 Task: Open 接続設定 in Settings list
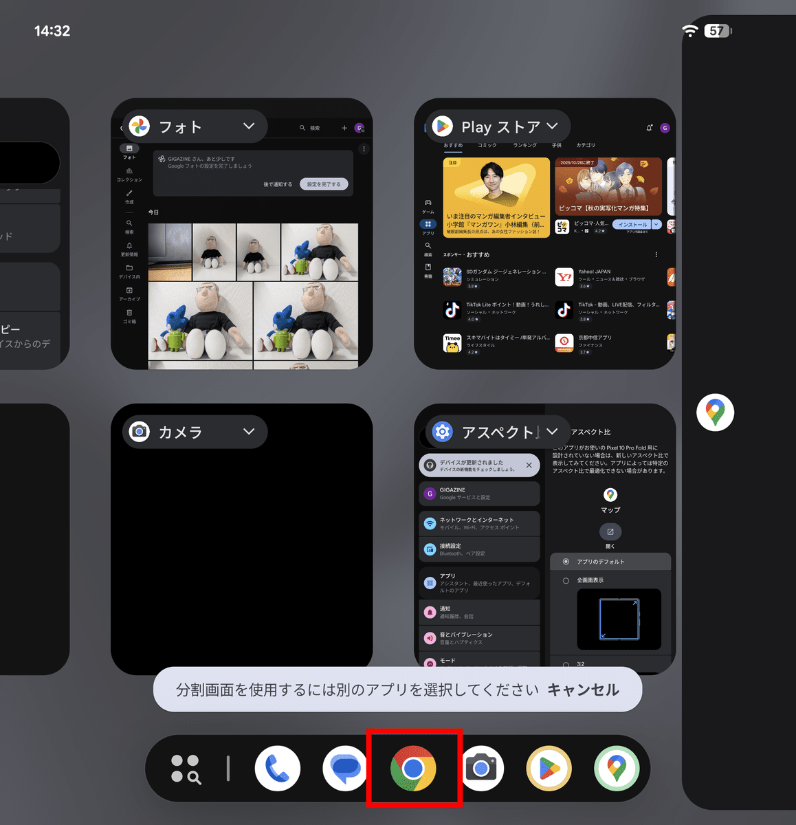point(479,549)
